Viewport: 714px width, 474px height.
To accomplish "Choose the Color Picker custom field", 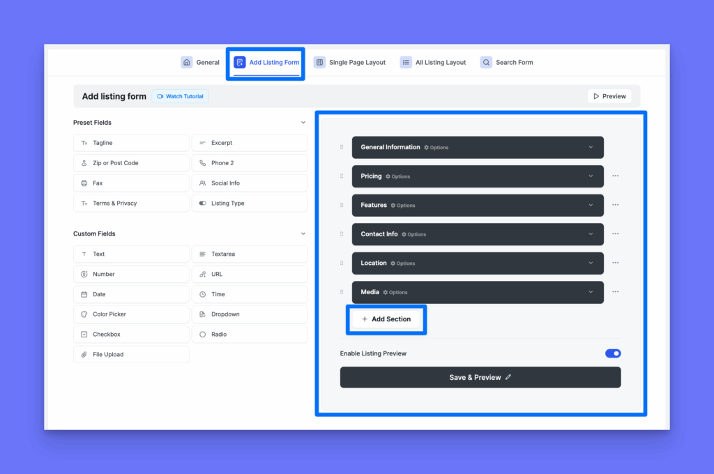I will click(x=130, y=314).
